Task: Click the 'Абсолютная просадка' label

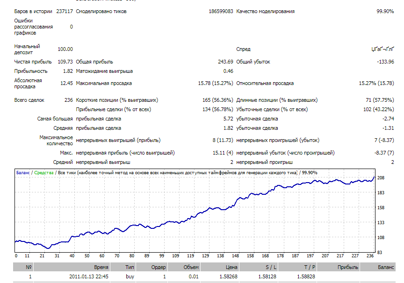Action: (x=28, y=83)
